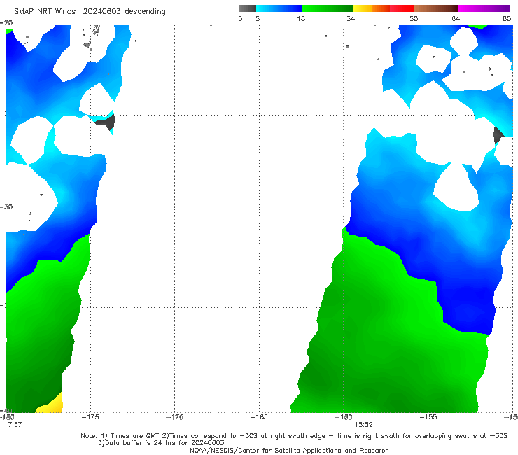Click the magenta-purple segment above 64
The image size is (518, 455).
[x=484, y=8]
